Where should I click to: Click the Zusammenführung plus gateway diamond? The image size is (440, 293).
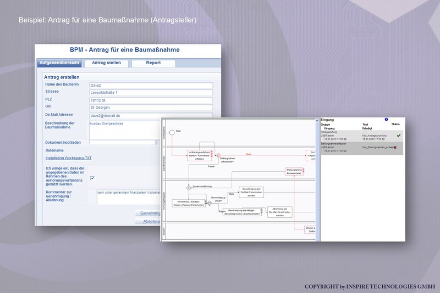189,188
